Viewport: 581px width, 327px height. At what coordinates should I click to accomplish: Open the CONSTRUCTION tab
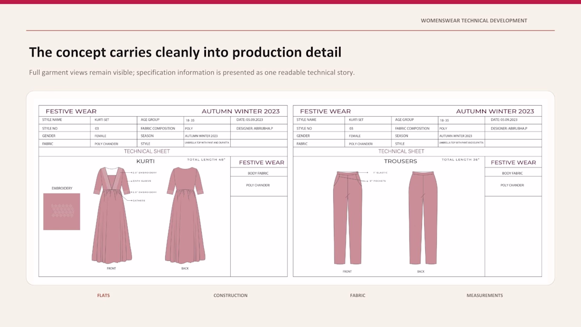pyautogui.click(x=230, y=295)
